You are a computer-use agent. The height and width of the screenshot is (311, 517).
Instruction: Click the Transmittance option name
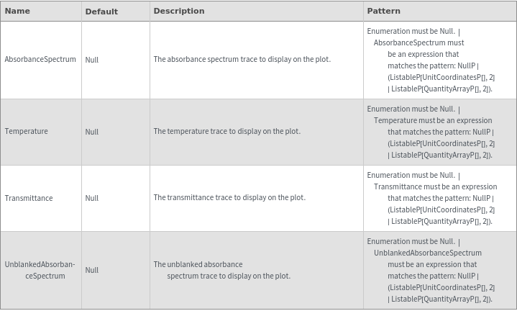point(29,198)
